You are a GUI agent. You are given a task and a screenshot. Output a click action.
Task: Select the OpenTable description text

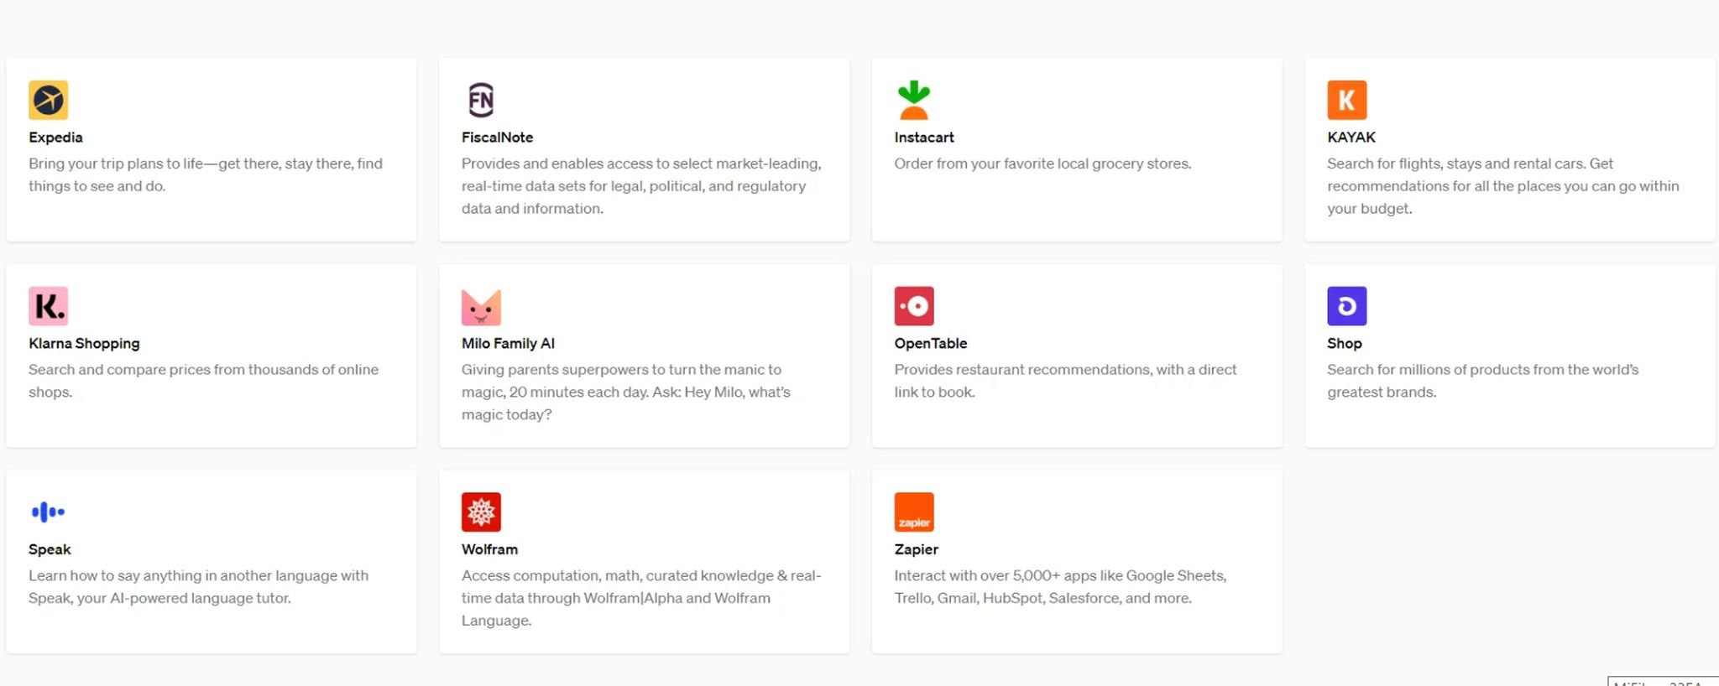pos(1065,380)
